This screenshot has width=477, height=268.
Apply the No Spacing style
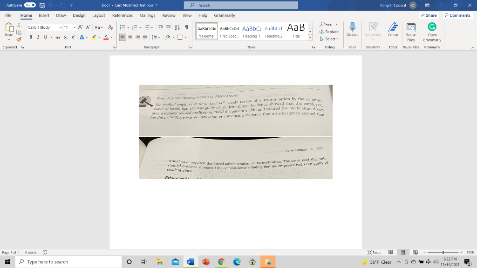[229, 31]
